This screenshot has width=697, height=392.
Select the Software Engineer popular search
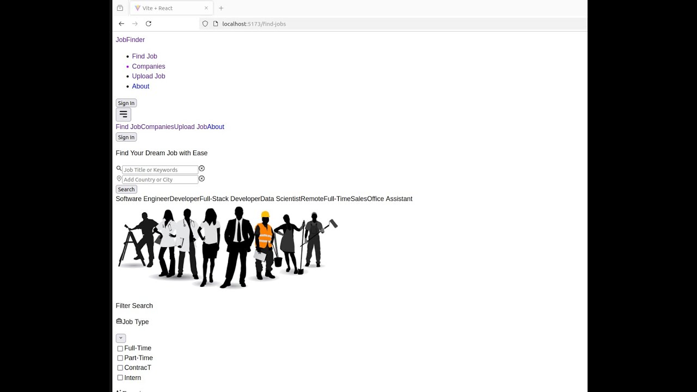[143, 199]
